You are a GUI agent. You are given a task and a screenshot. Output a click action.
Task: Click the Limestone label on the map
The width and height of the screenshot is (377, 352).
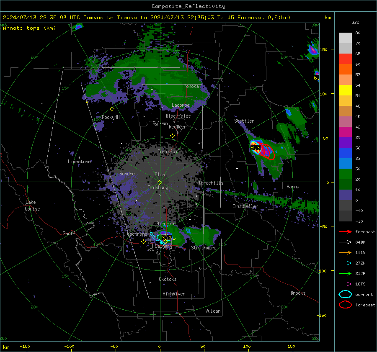click(79, 162)
